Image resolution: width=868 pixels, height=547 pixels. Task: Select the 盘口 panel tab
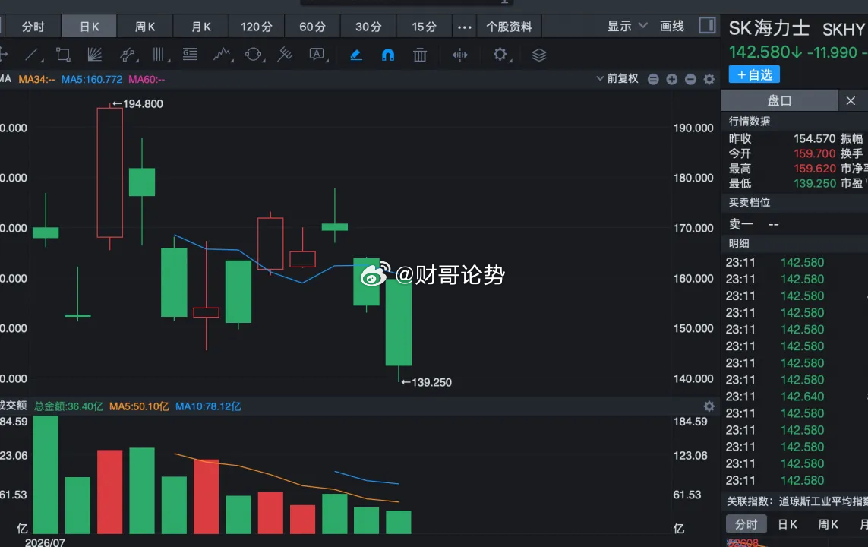tap(779, 100)
